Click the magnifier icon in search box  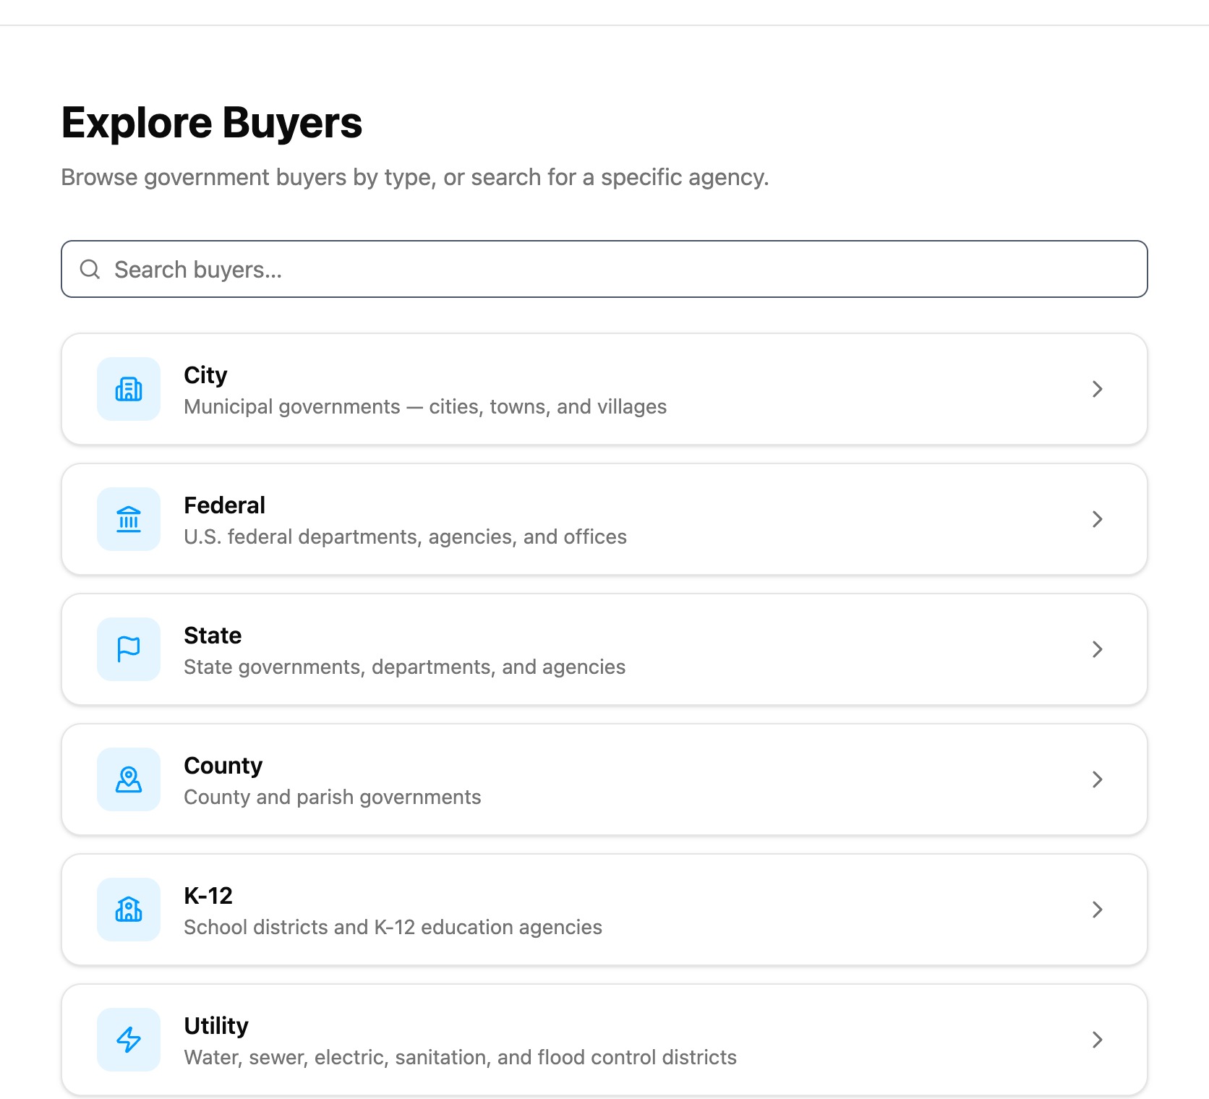click(90, 269)
